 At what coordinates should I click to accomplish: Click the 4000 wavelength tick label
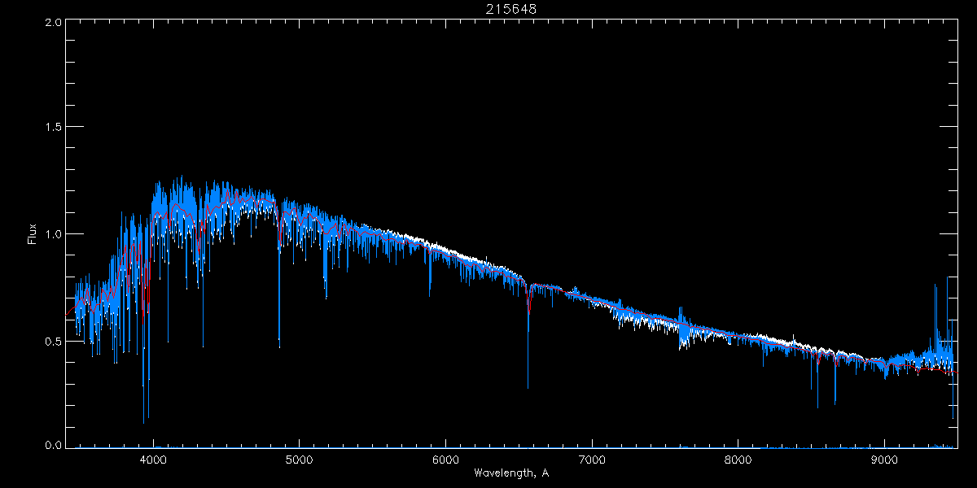(153, 459)
